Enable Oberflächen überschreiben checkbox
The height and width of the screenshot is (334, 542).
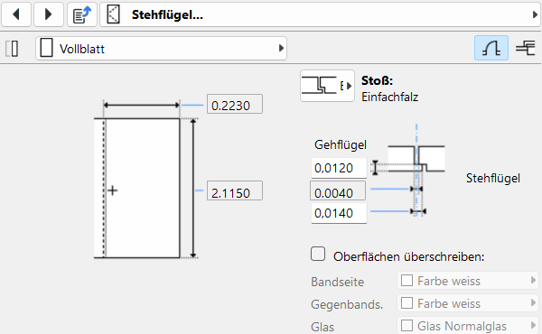click(x=318, y=254)
